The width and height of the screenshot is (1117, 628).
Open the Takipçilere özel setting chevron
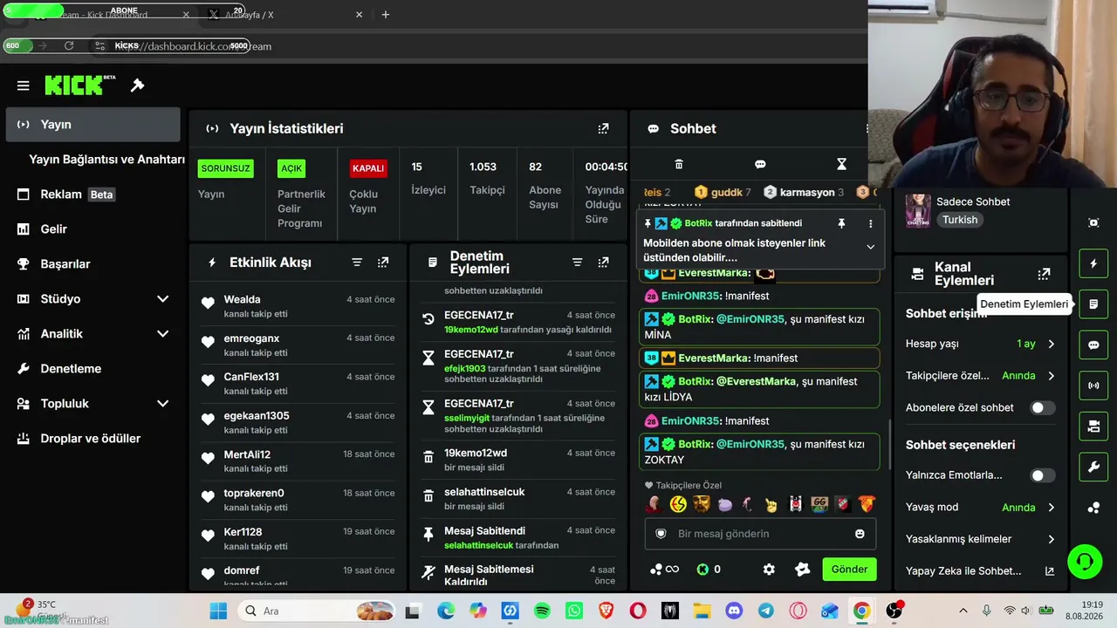point(1051,376)
